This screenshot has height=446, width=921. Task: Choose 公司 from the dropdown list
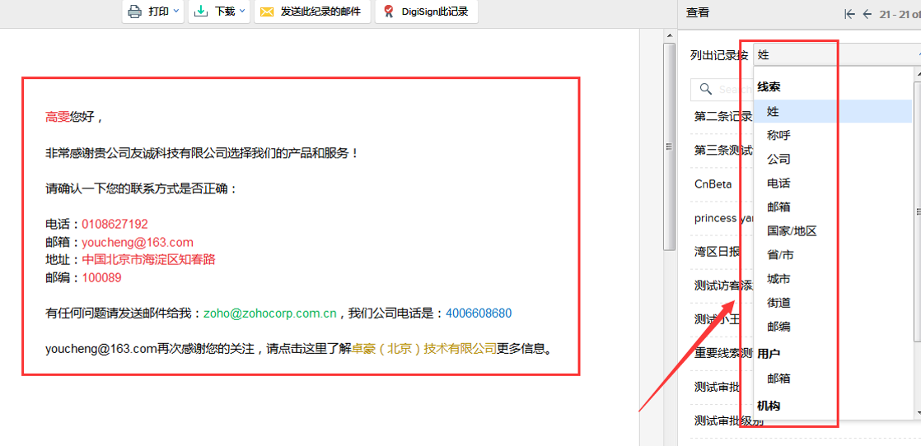pos(778,159)
